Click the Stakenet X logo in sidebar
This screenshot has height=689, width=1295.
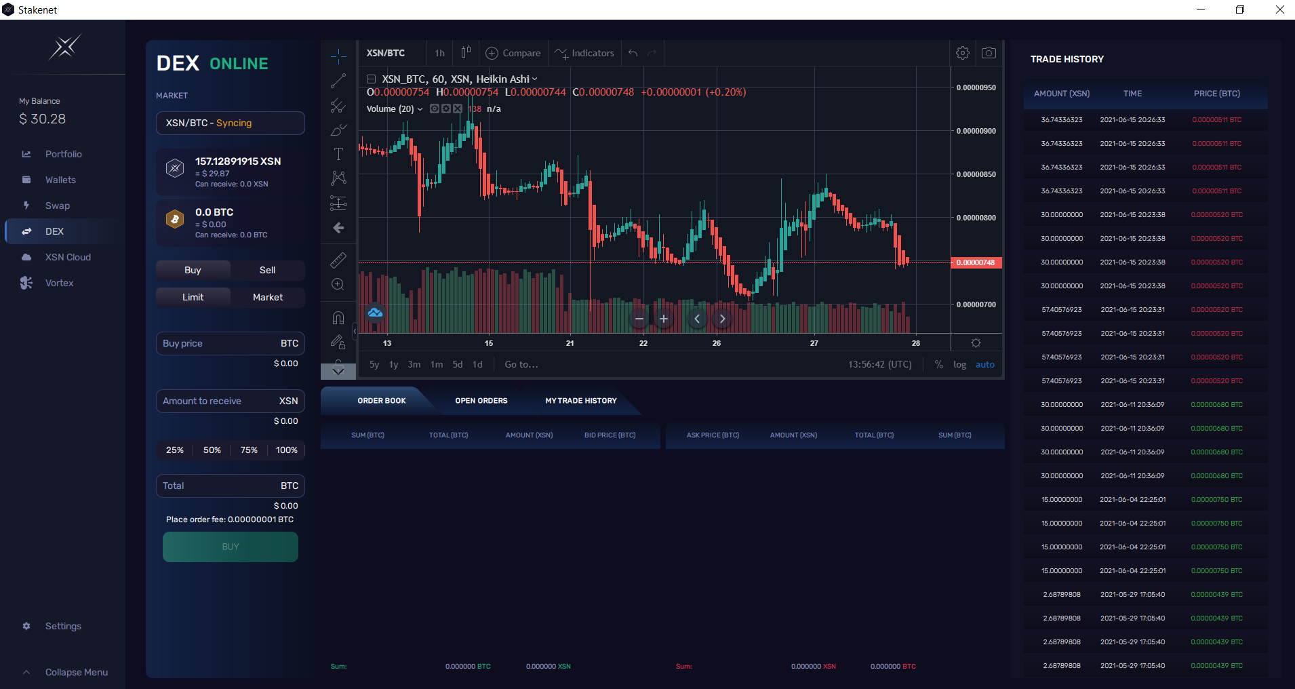(65, 46)
